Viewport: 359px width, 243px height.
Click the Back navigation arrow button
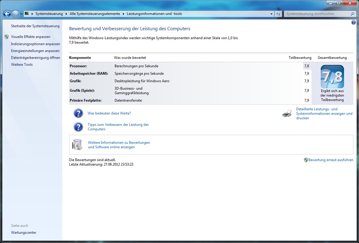(7, 14)
